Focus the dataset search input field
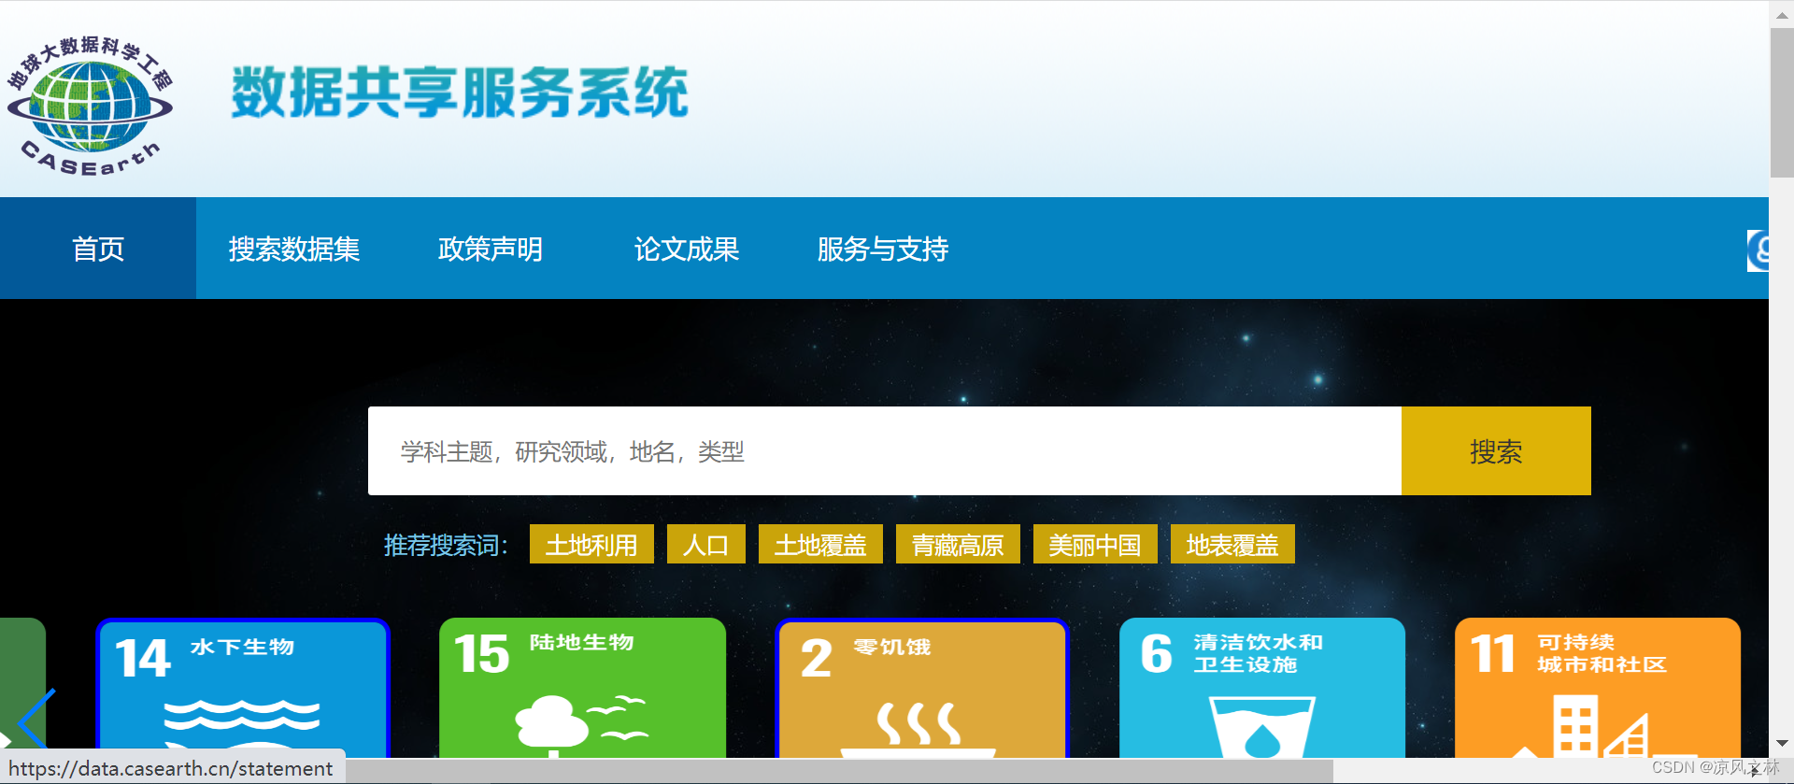Image resolution: width=1794 pixels, height=784 pixels. click(x=885, y=450)
